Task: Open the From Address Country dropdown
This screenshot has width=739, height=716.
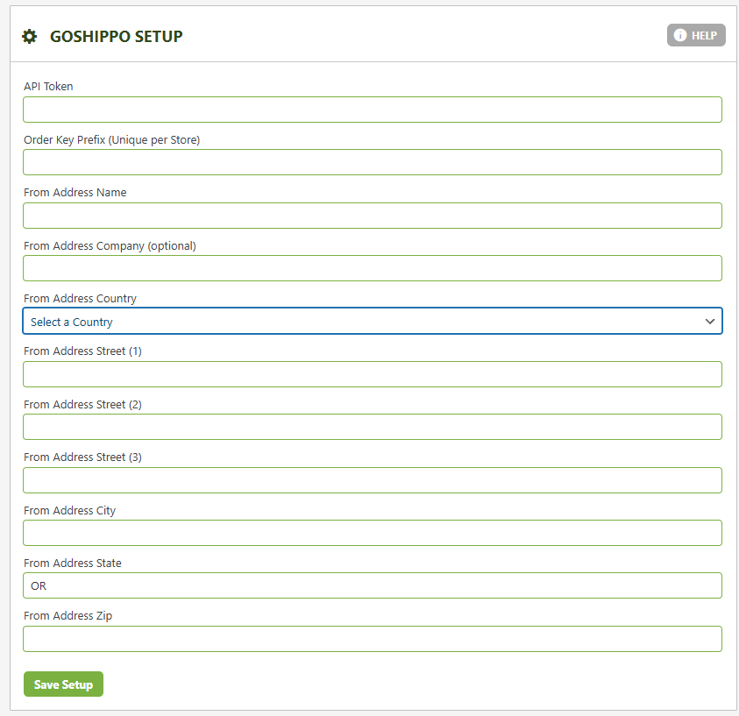Action: [x=372, y=322]
